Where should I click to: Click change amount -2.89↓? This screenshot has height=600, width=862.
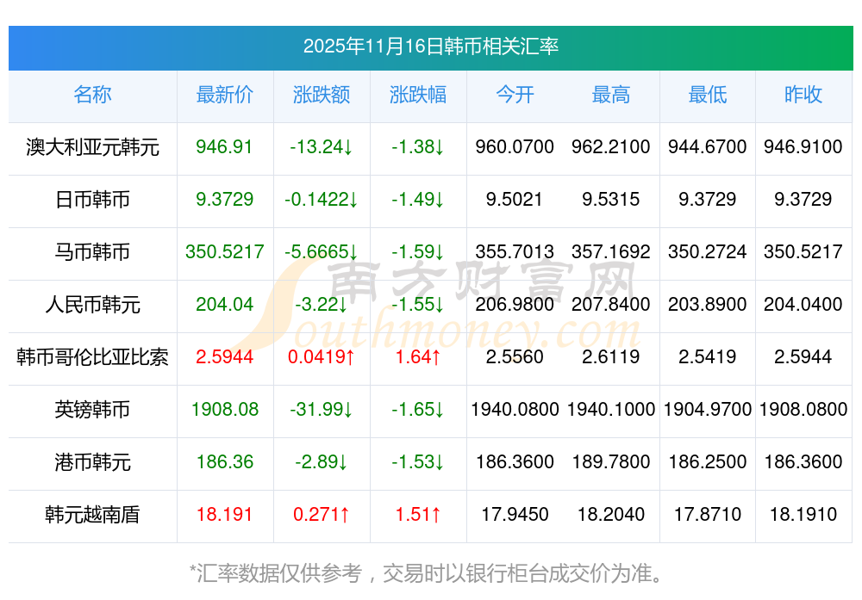pyautogui.click(x=321, y=462)
